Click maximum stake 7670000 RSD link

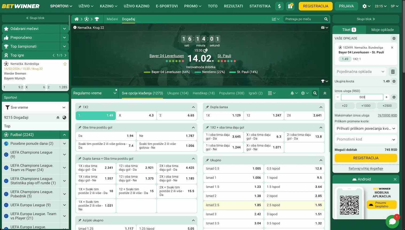387,116
